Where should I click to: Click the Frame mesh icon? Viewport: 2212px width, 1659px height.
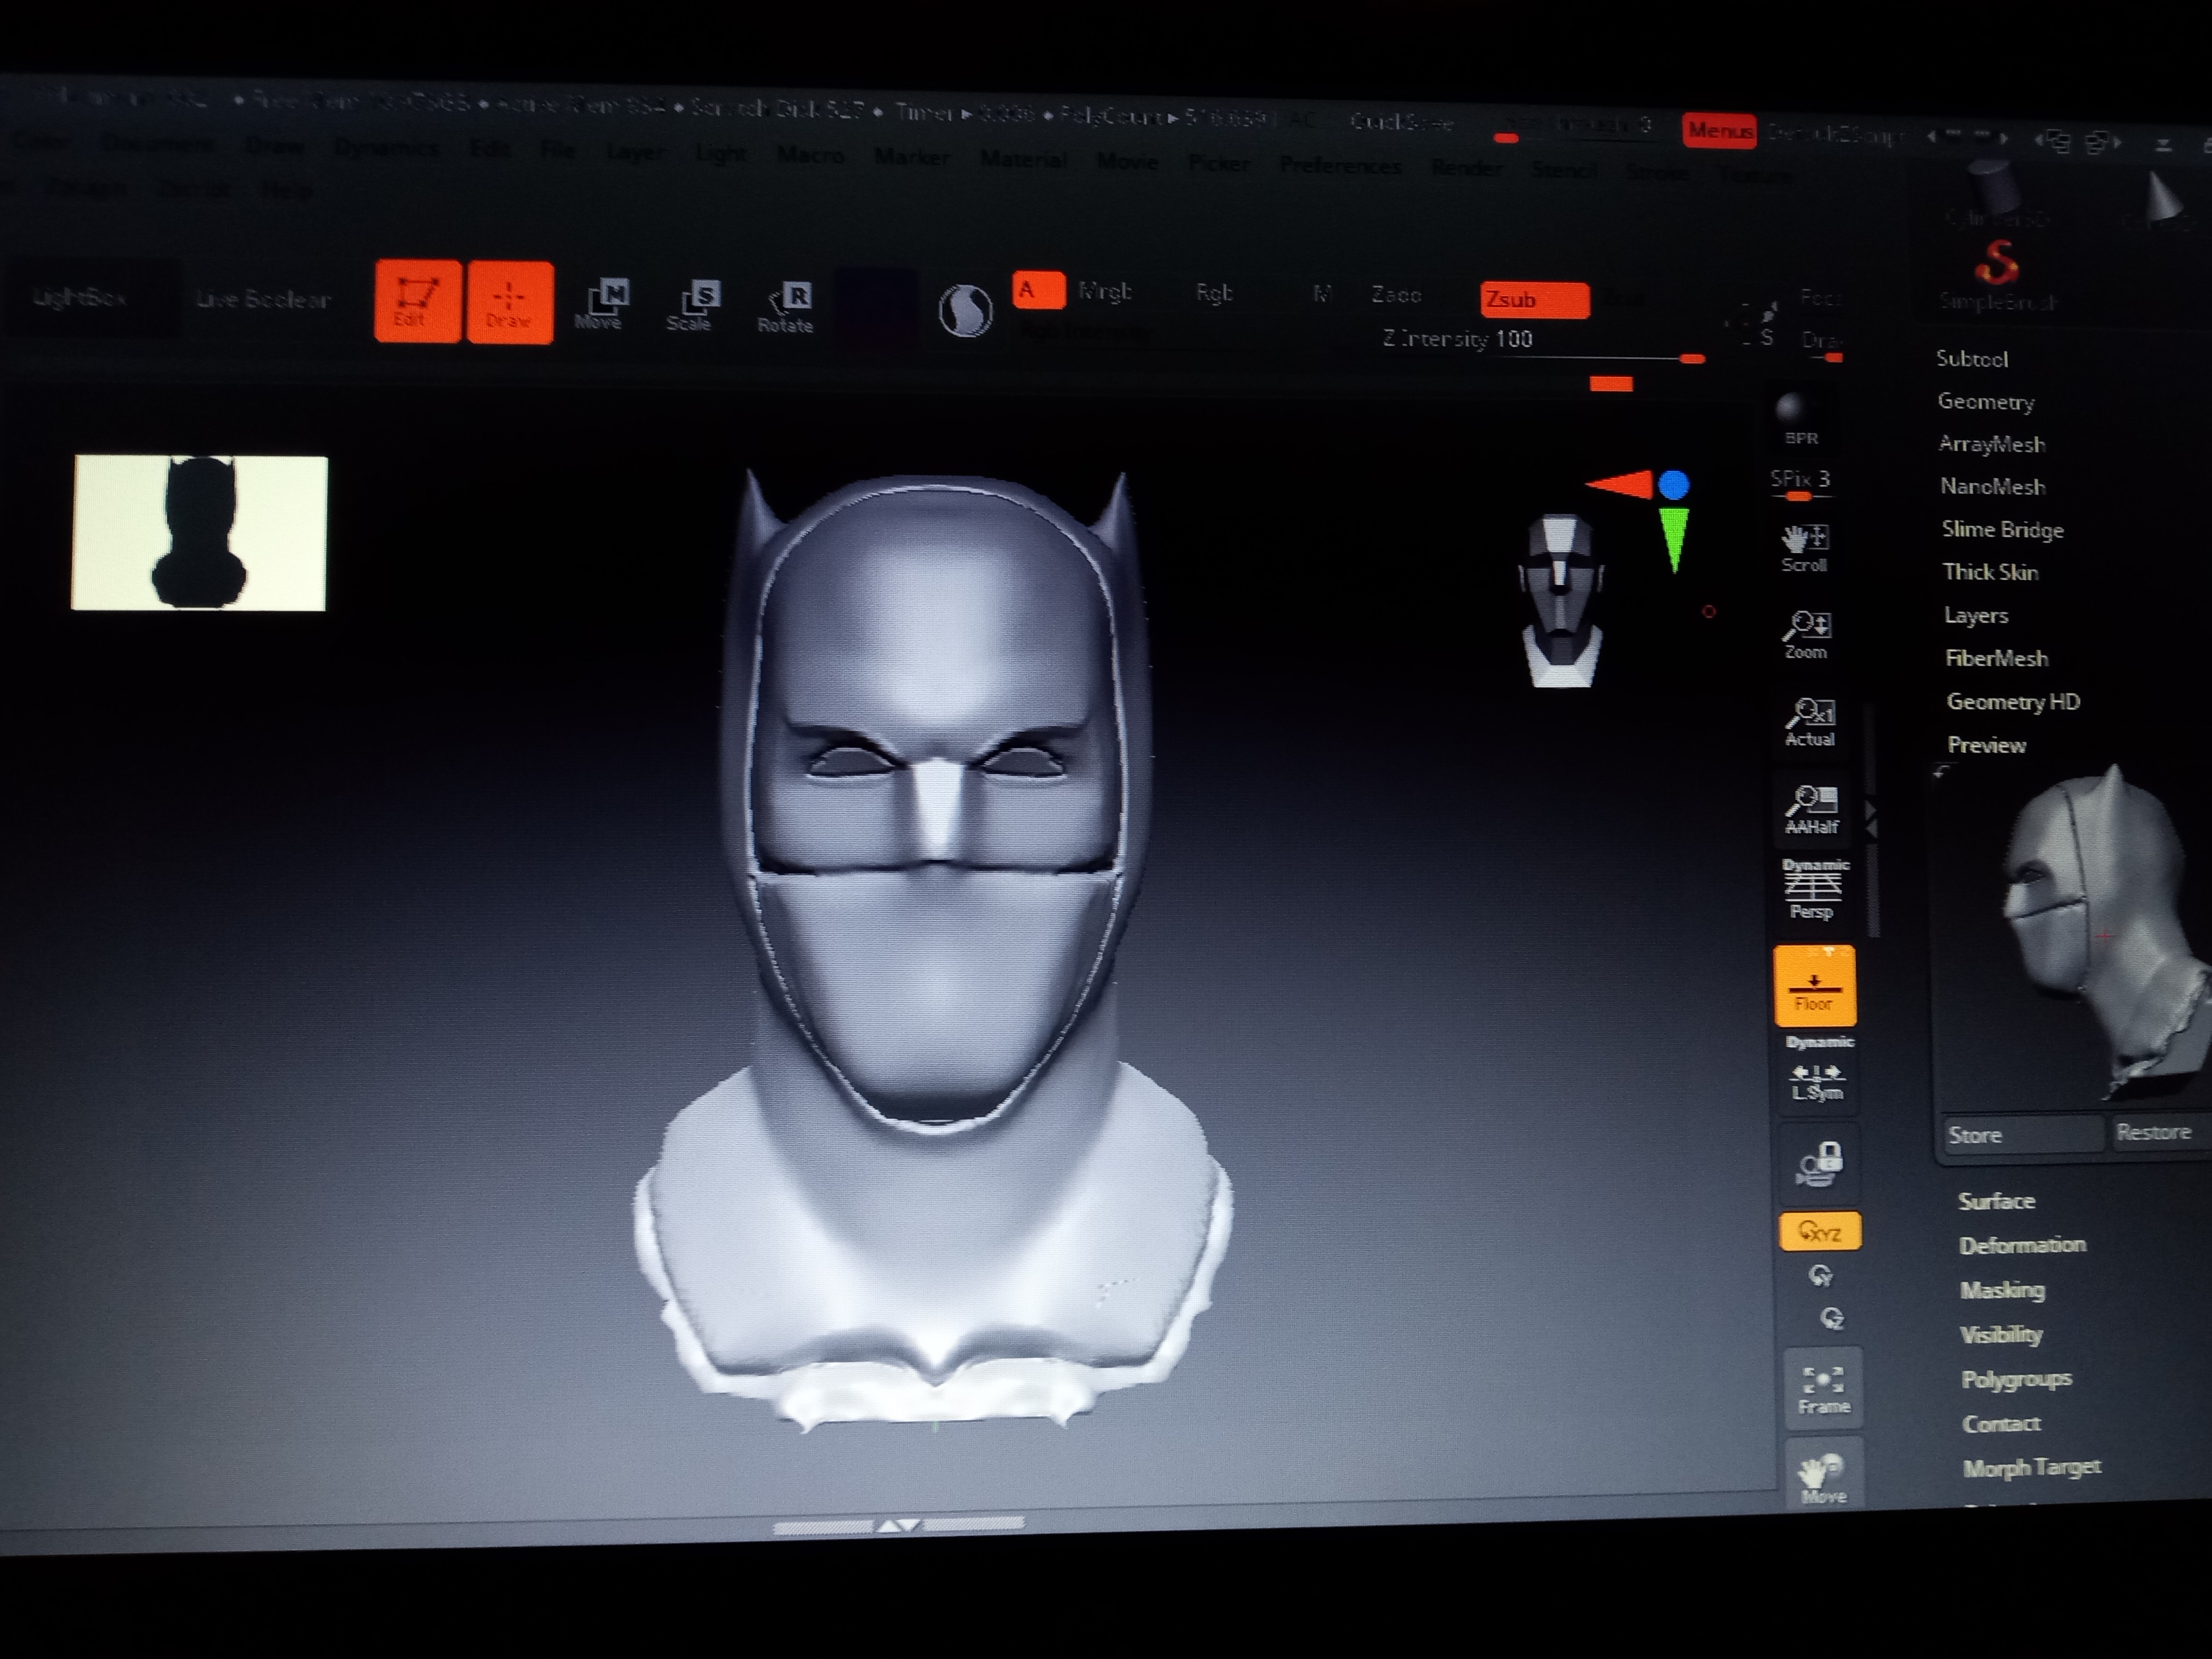click(x=1823, y=1389)
